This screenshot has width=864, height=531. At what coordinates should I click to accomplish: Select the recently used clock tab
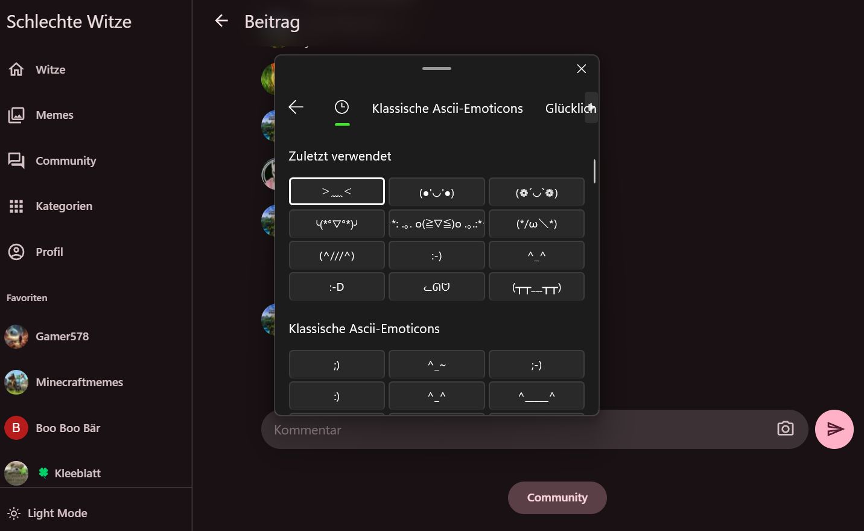click(x=341, y=107)
